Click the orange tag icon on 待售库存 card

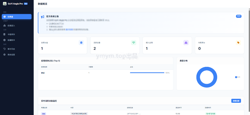(x=238, y=43)
